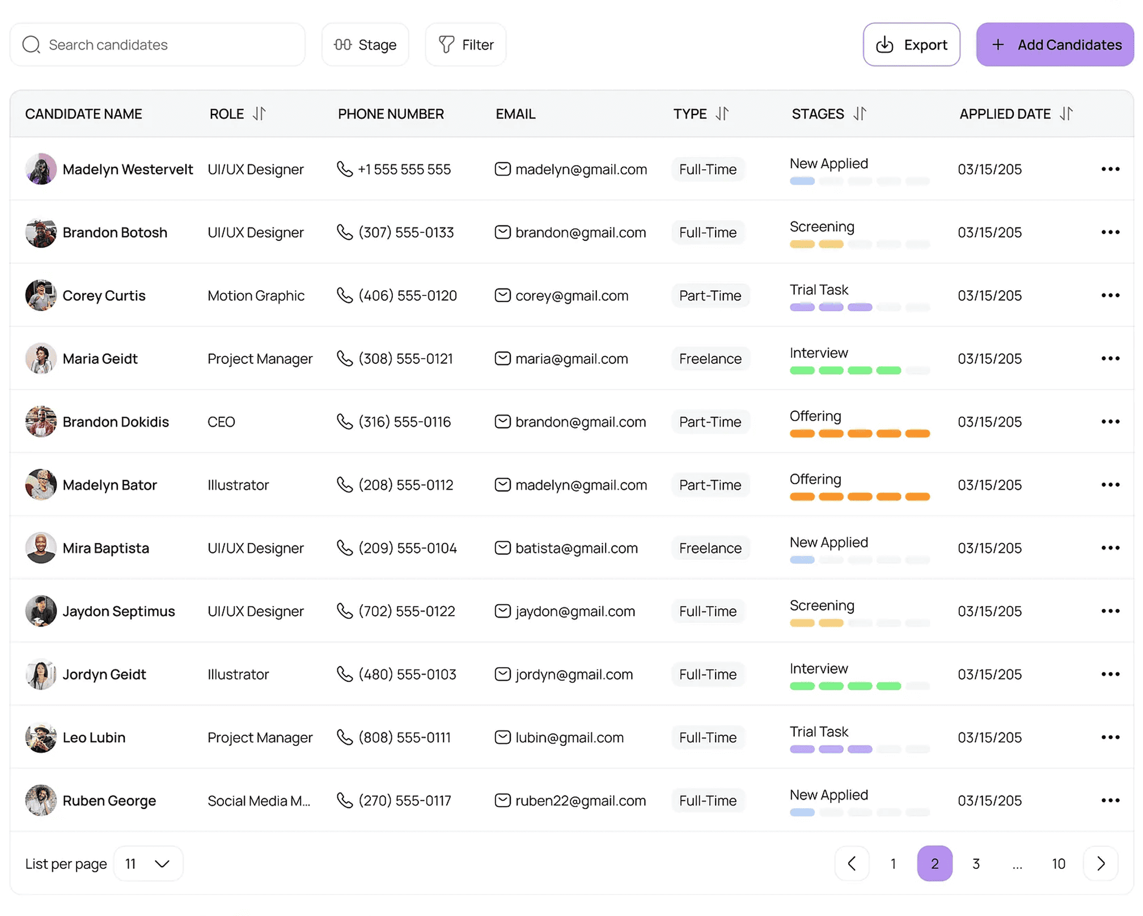This screenshot has width=1143, height=916.
Task: Sort by Applied Date arrows icon
Action: (x=1066, y=114)
